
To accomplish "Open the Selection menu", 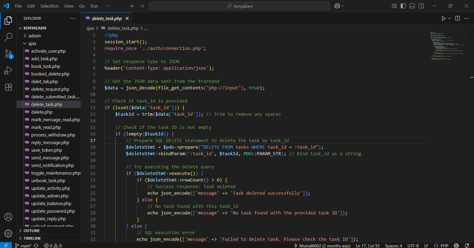I will 49,6.
